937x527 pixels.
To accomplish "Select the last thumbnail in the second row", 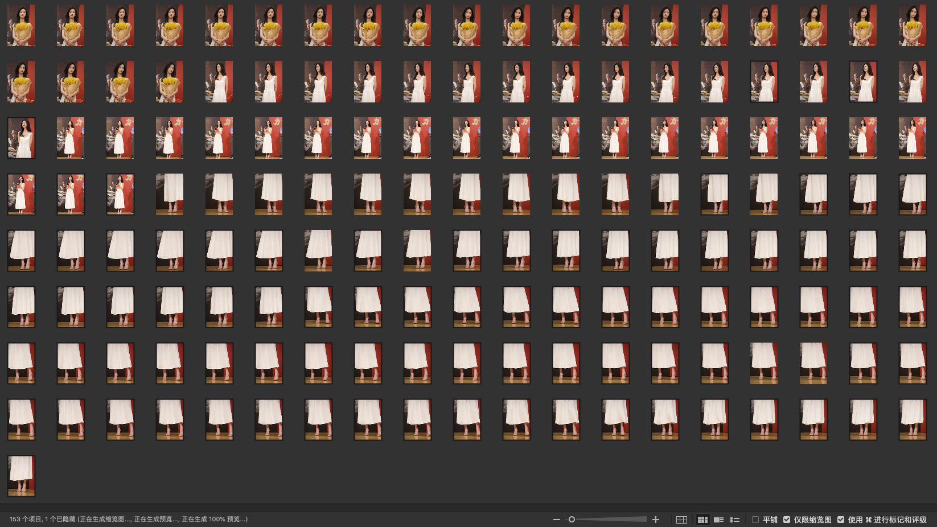I will [913, 82].
